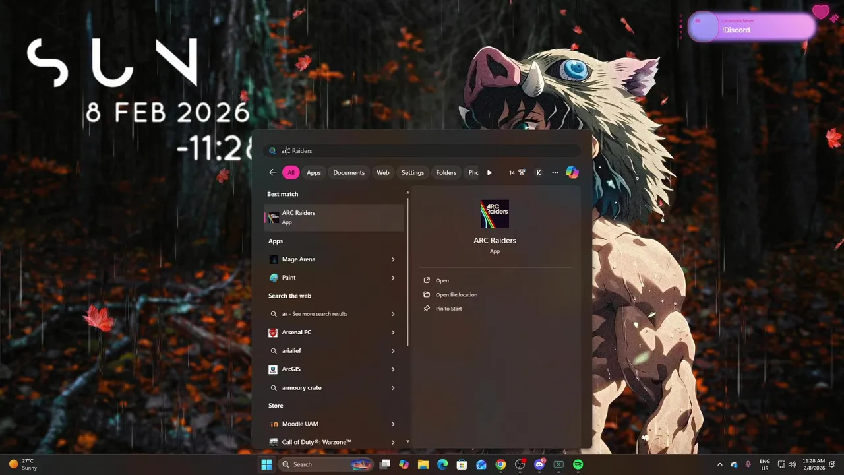The image size is (844, 475).
Task: Click OneDrive tray icon
Action: (x=734, y=464)
